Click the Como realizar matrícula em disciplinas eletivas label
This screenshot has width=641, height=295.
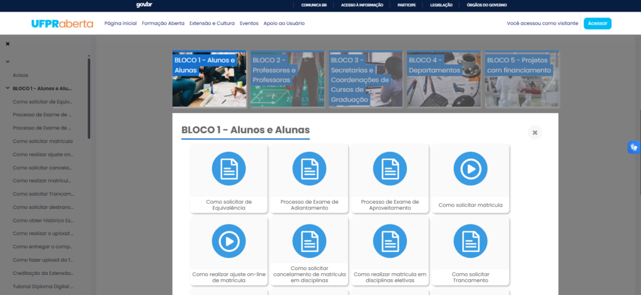pyautogui.click(x=390, y=277)
